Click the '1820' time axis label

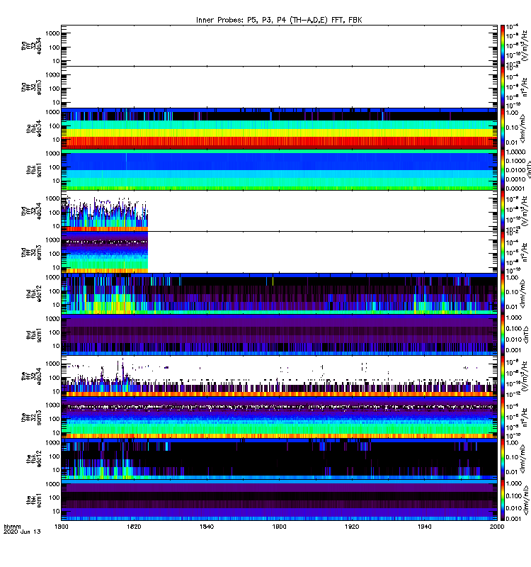134,527
